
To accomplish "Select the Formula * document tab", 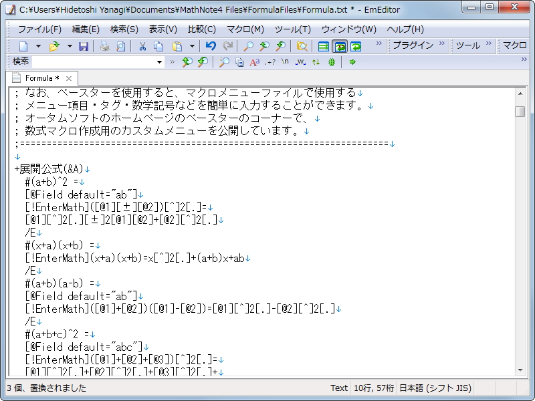I will 42,78.
